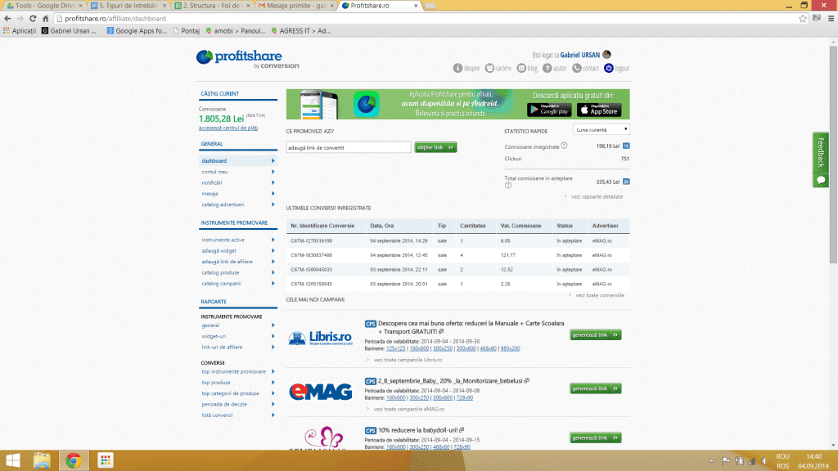Expand 'top produse' sidebar arrow
This screenshot has width=838, height=471.
point(273,383)
